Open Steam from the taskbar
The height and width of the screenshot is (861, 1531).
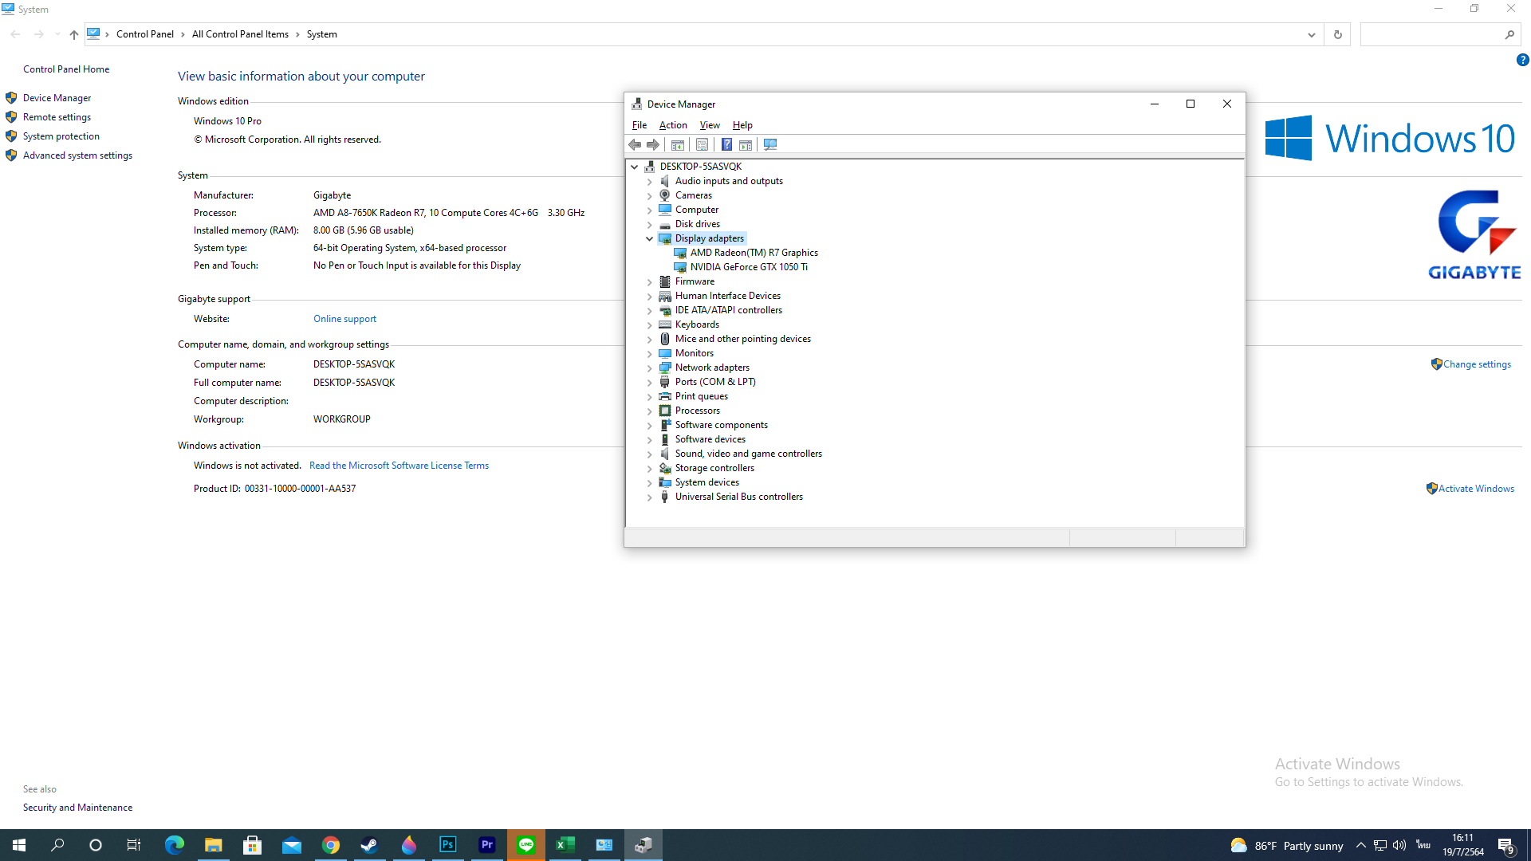[x=369, y=845]
